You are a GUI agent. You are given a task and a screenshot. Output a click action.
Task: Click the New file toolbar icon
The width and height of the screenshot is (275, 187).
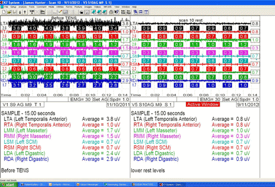[x=3, y=12]
